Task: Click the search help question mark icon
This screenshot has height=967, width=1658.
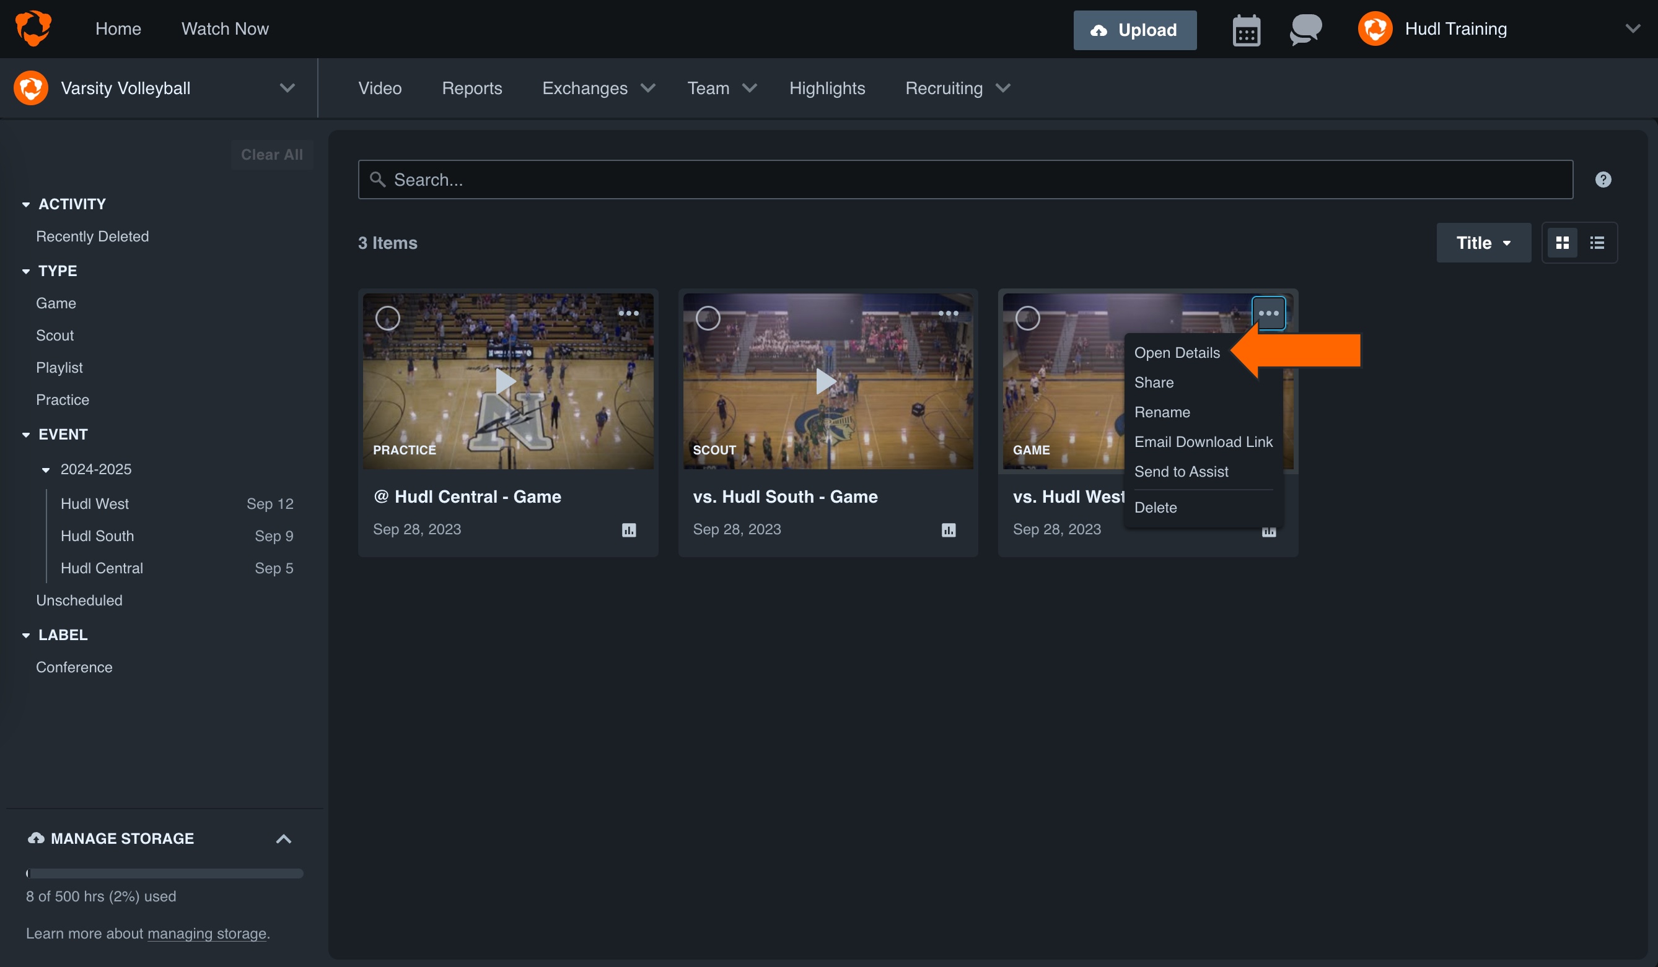Action: [1603, 179]
